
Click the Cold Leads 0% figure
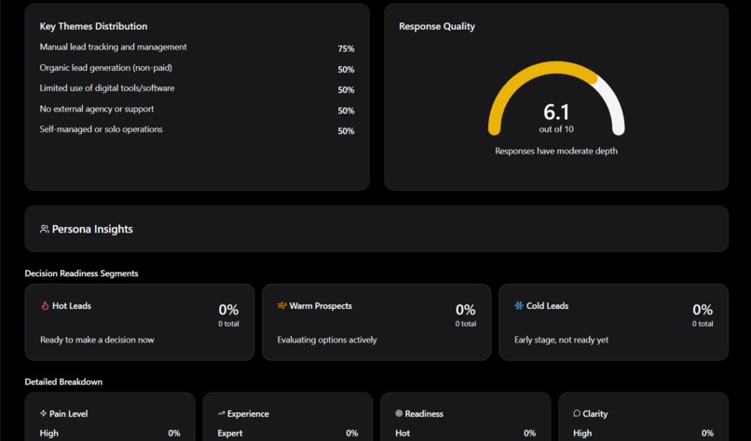[703, 310]
